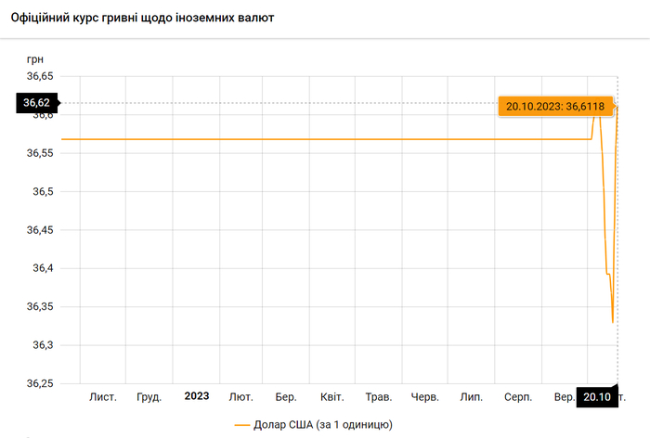Click the 36,65 value on the y-axis

click(x=38, y=77)
